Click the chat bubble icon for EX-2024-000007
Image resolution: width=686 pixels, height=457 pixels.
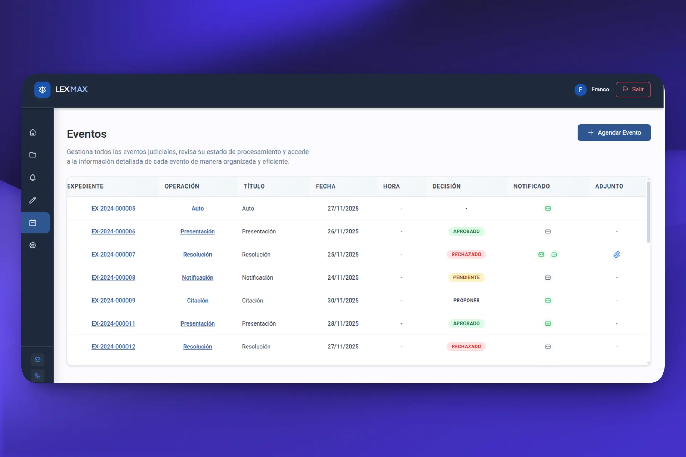[554, 255]
